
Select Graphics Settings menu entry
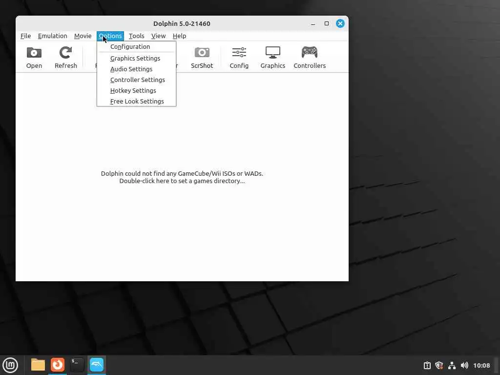pyautogui.click(x=137, y=59)
